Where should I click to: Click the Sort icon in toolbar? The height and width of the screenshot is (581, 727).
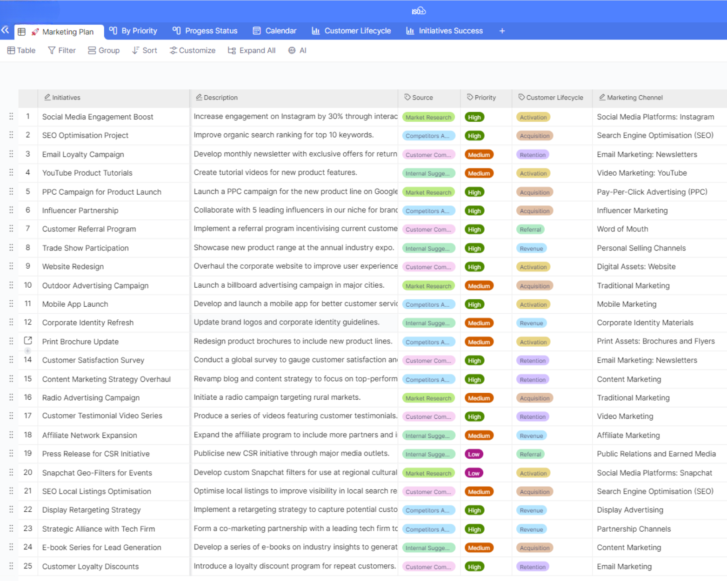[x=135, y=50]
